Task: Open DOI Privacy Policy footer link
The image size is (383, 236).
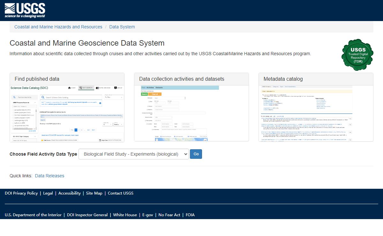Action: 21,193
